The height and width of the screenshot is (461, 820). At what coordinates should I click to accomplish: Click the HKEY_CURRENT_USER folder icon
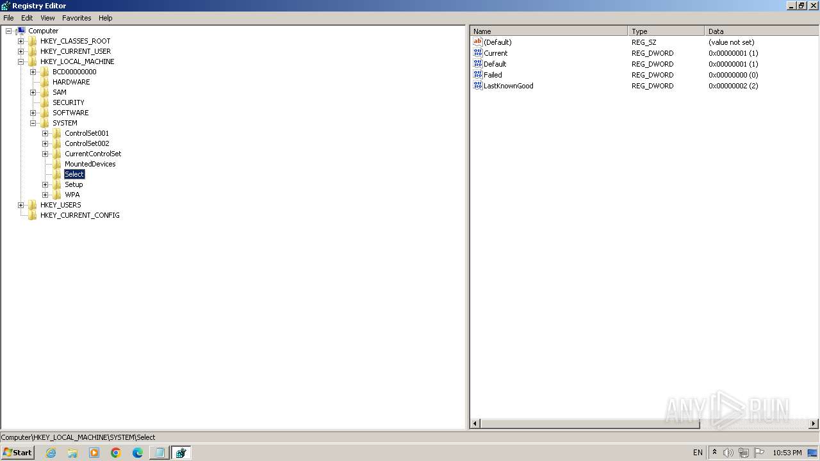pyautogui.click(x=33, y=51)
